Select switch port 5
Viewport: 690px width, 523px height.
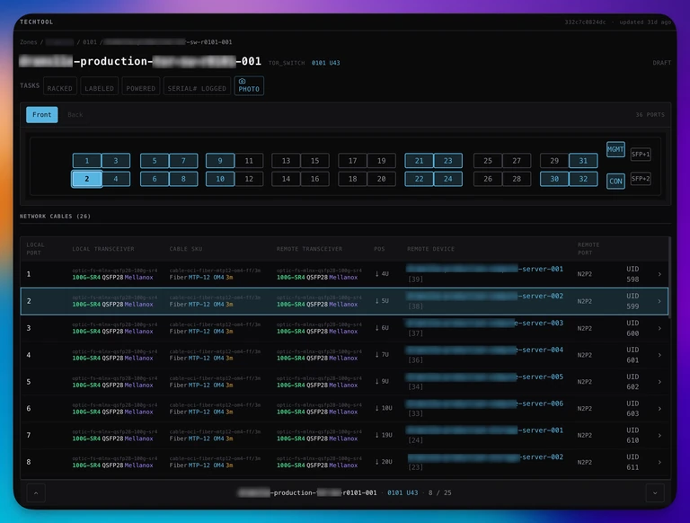pyautogui.click(x=155, y=161)
